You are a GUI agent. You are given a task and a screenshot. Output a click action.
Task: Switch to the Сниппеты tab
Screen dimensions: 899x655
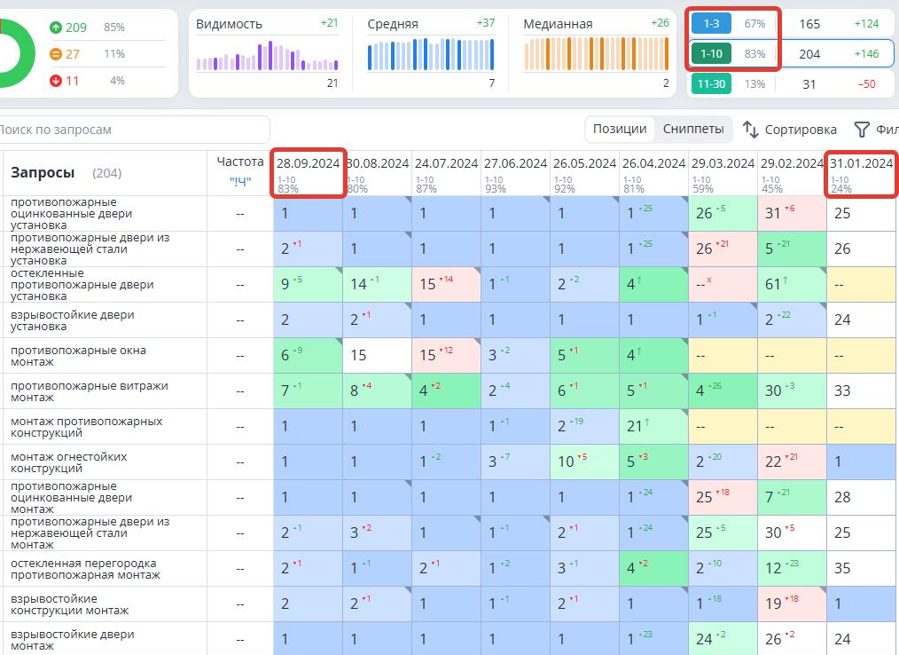693,129
